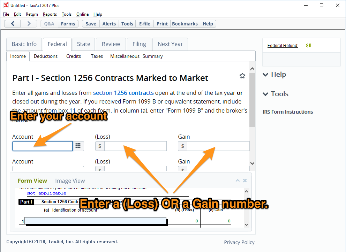346x252 pixels.
Task: Switch to Image View
Action: [70, 181]
